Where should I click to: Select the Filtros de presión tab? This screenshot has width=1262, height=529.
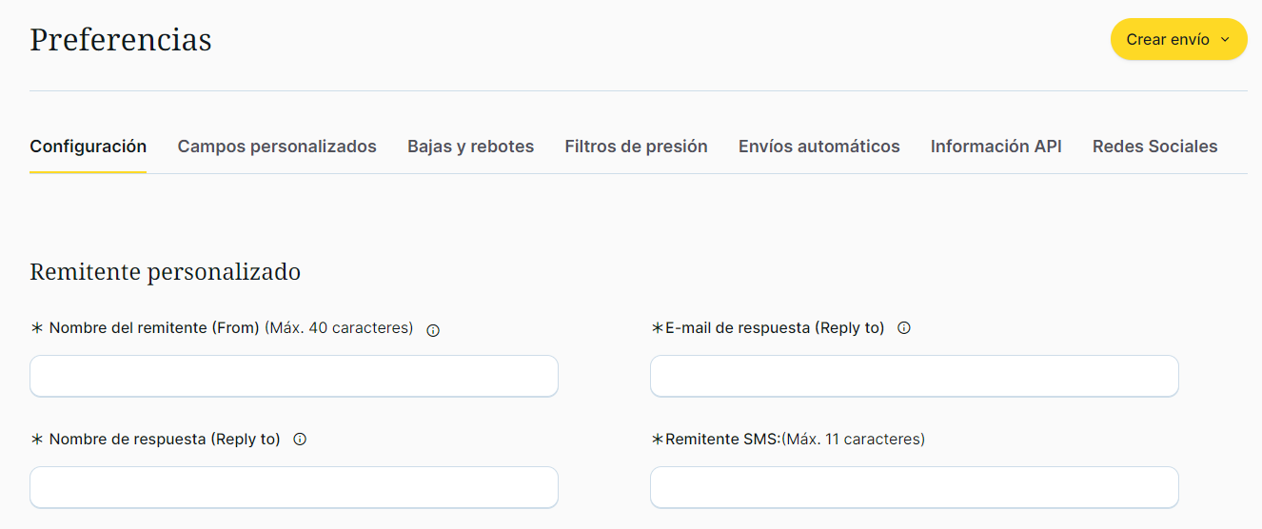pos(636,147)
